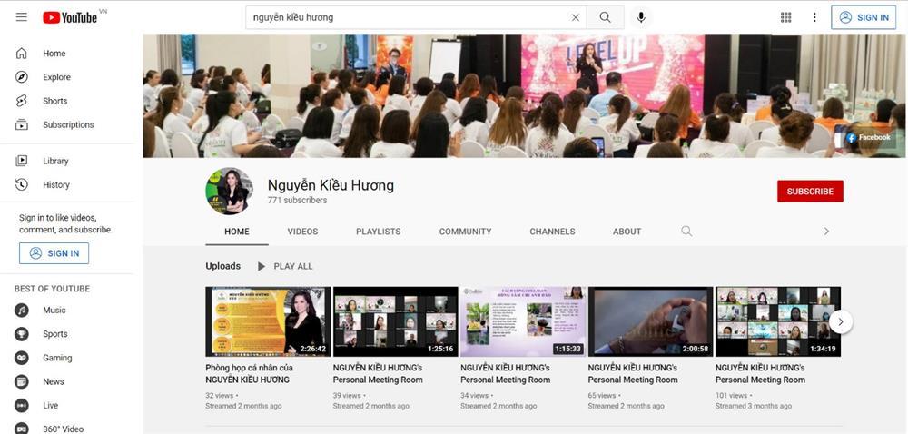
Task: Search within the channel icon
Action: 686,231
